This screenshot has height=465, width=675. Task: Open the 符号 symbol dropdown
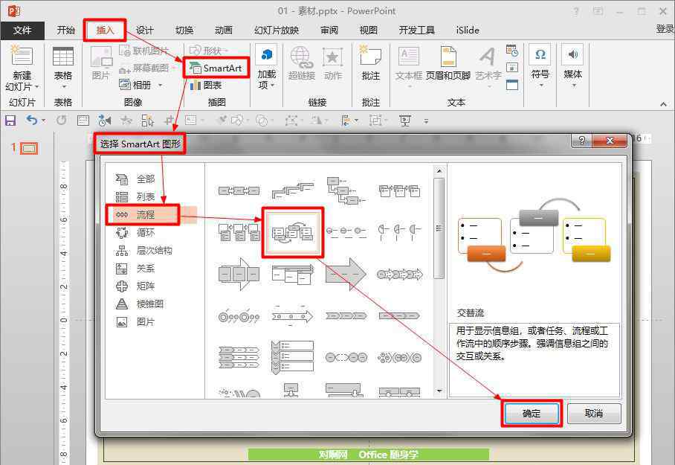click(540, 67)
